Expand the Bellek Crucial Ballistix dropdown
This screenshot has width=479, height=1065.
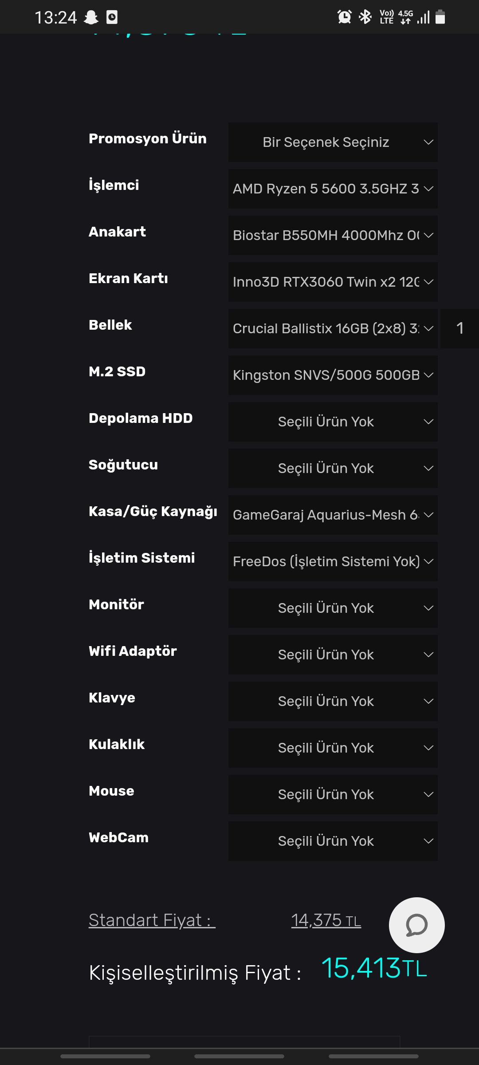pos(333,328)
